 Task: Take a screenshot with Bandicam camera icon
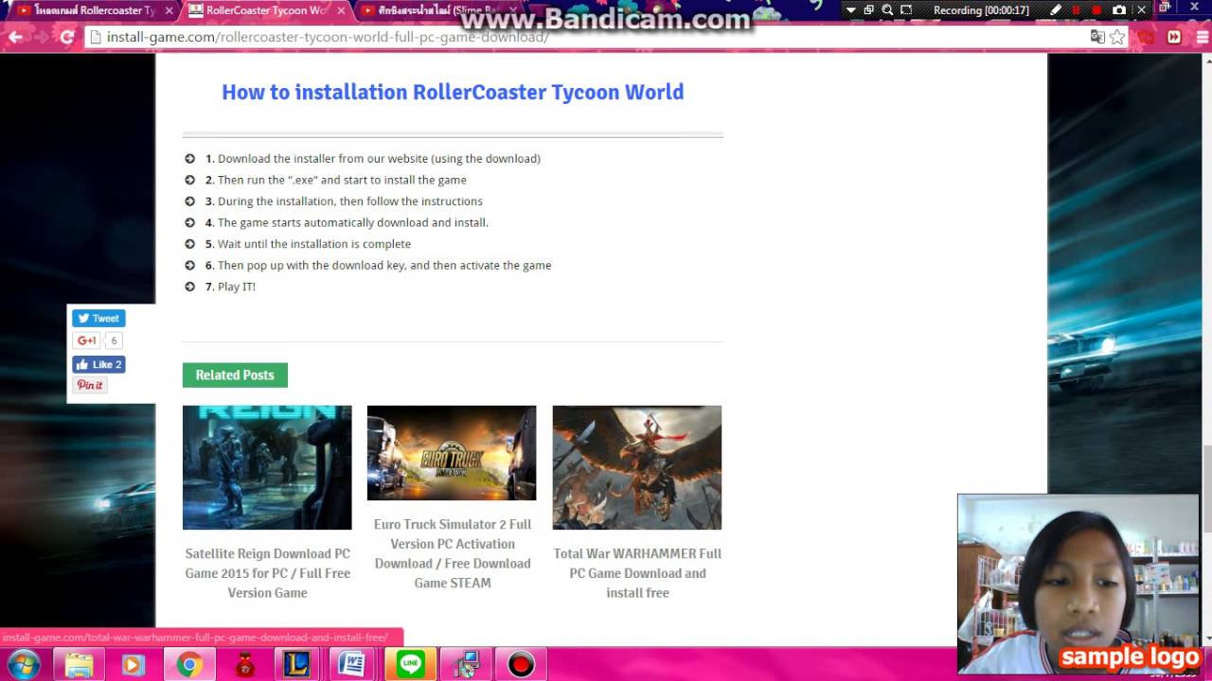coord(1119,10)
